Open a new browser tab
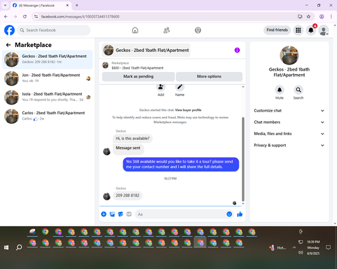Screen dimensions: 337x269 coord(77,5)
